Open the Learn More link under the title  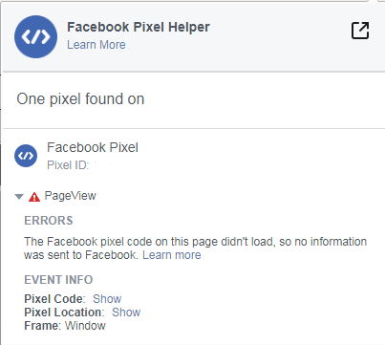coord(96,45)
